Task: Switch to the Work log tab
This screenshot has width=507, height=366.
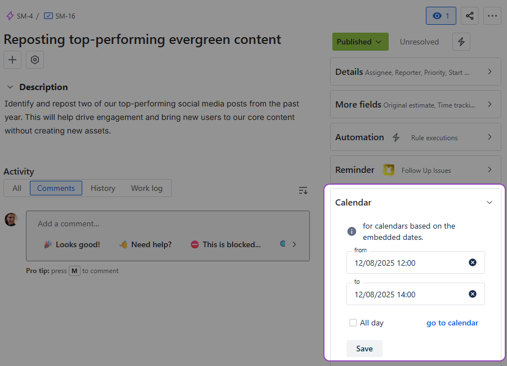Action: click(x=146, y=188)
